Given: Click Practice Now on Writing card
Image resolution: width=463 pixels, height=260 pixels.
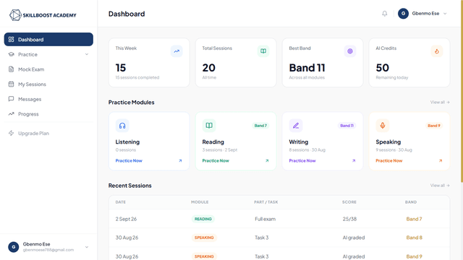Looking at the screenshot, I should (x=302, y=160).
